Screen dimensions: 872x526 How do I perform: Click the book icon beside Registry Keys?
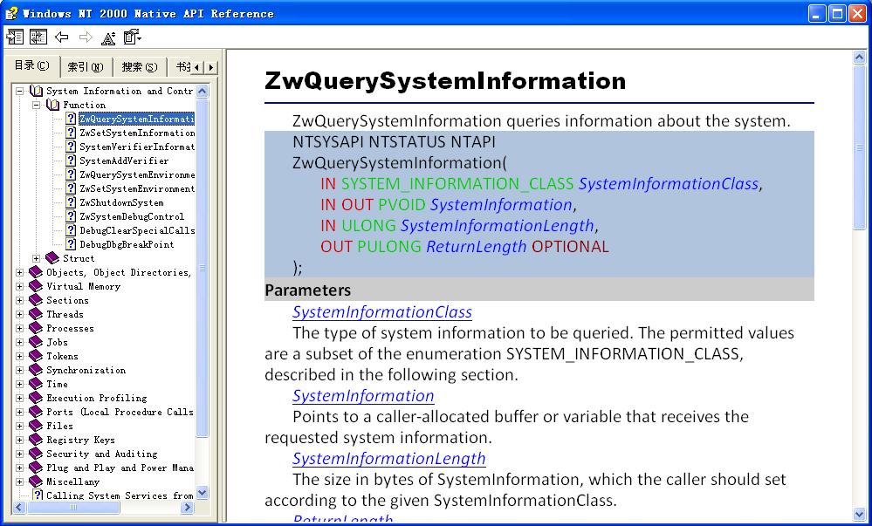(x=36, y=440)
